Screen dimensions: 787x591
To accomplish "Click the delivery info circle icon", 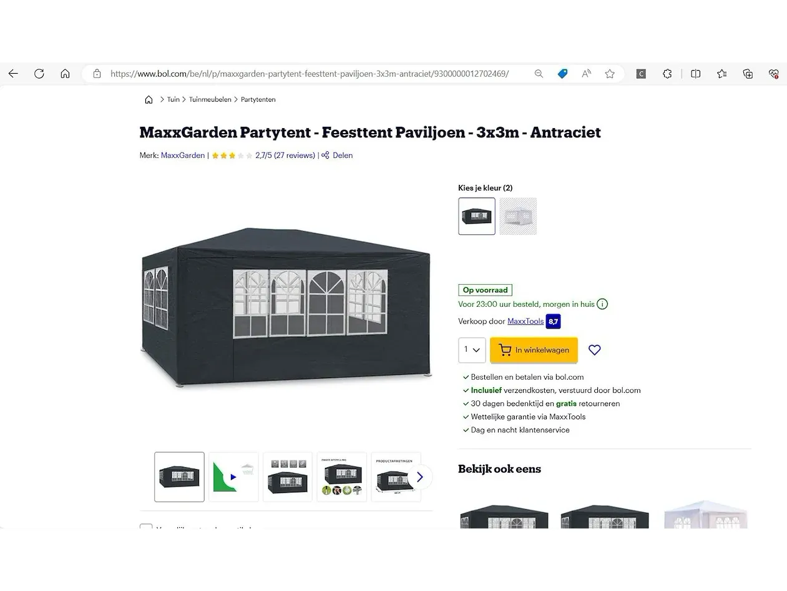I will coord(602,304).
